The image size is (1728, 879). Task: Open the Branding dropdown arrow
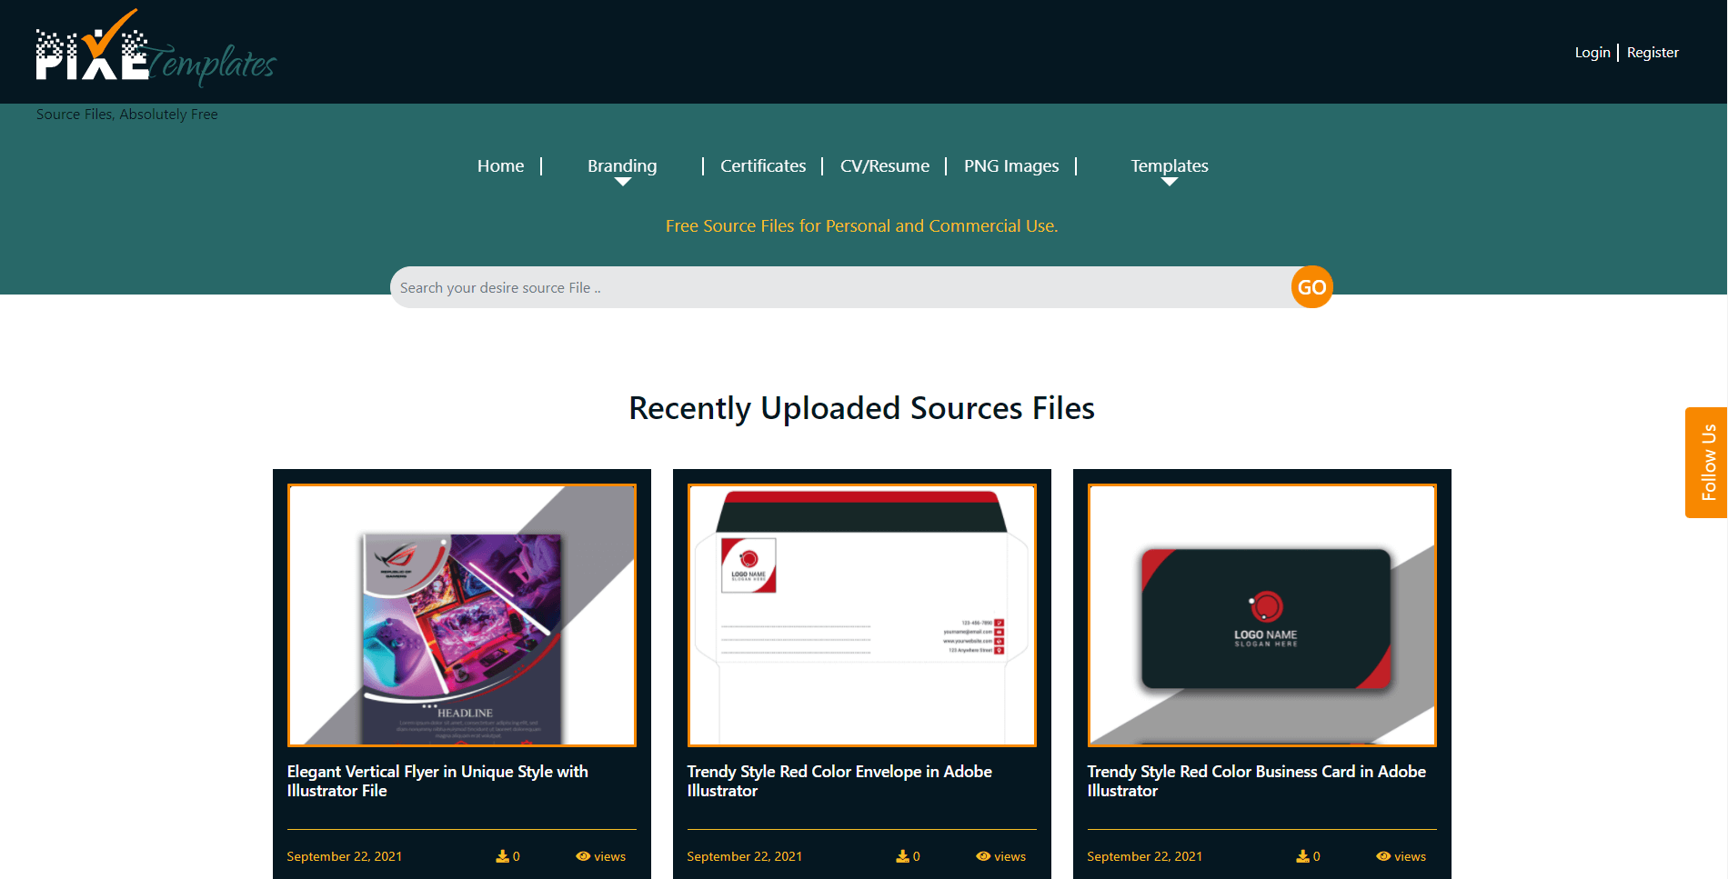pyautogui.click(x=622, y=182)
